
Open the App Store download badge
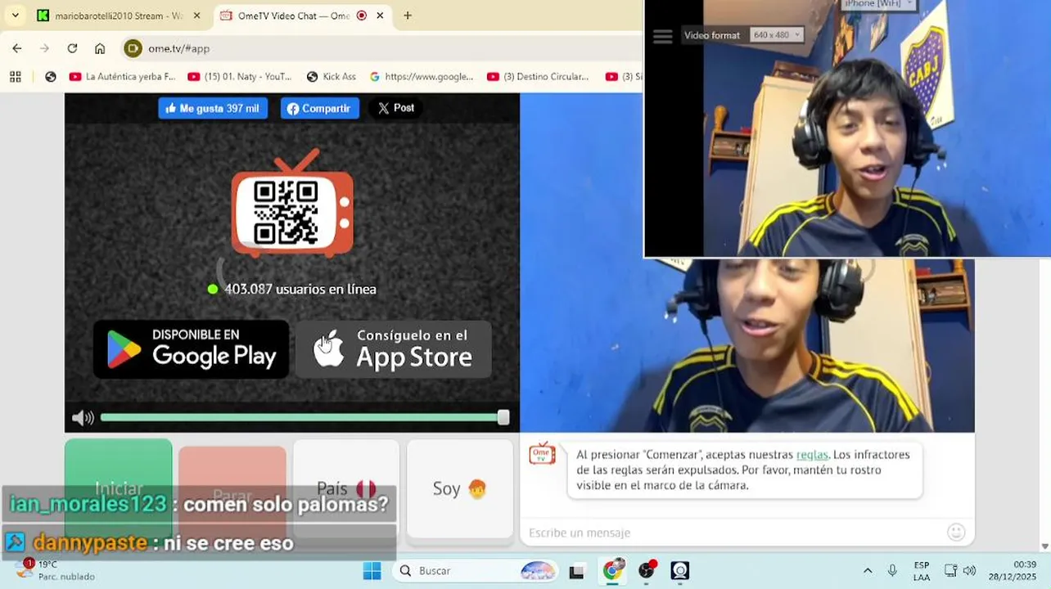pos(393,349)
